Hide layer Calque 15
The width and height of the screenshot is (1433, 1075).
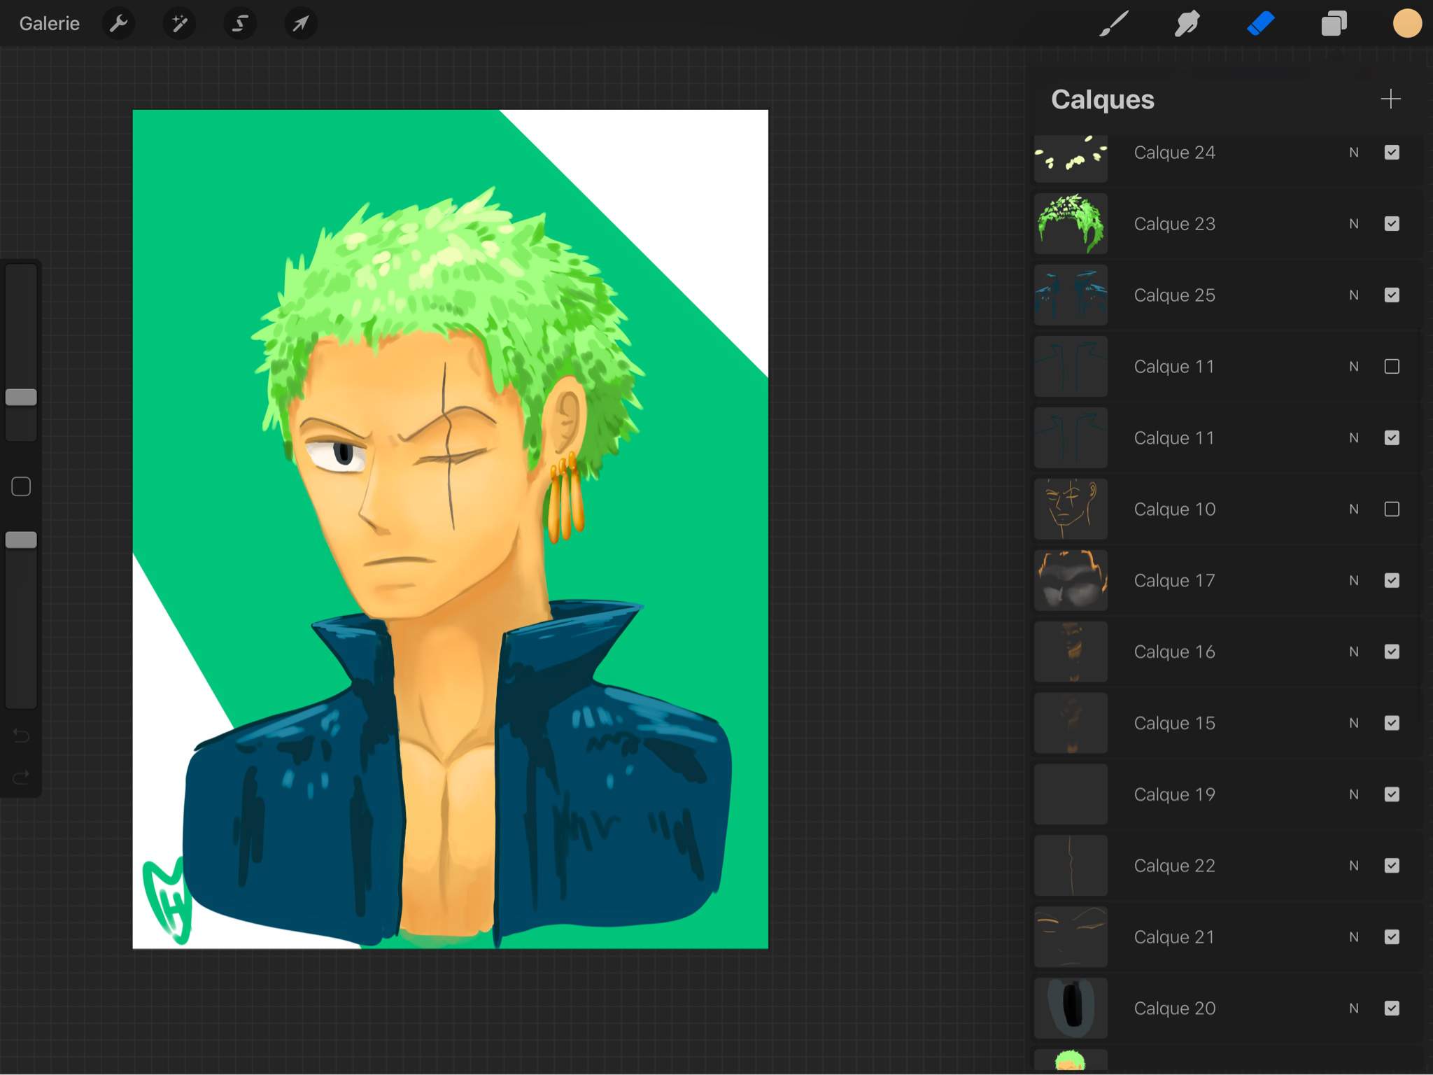pyautogui.click(x=1392, y=724)
